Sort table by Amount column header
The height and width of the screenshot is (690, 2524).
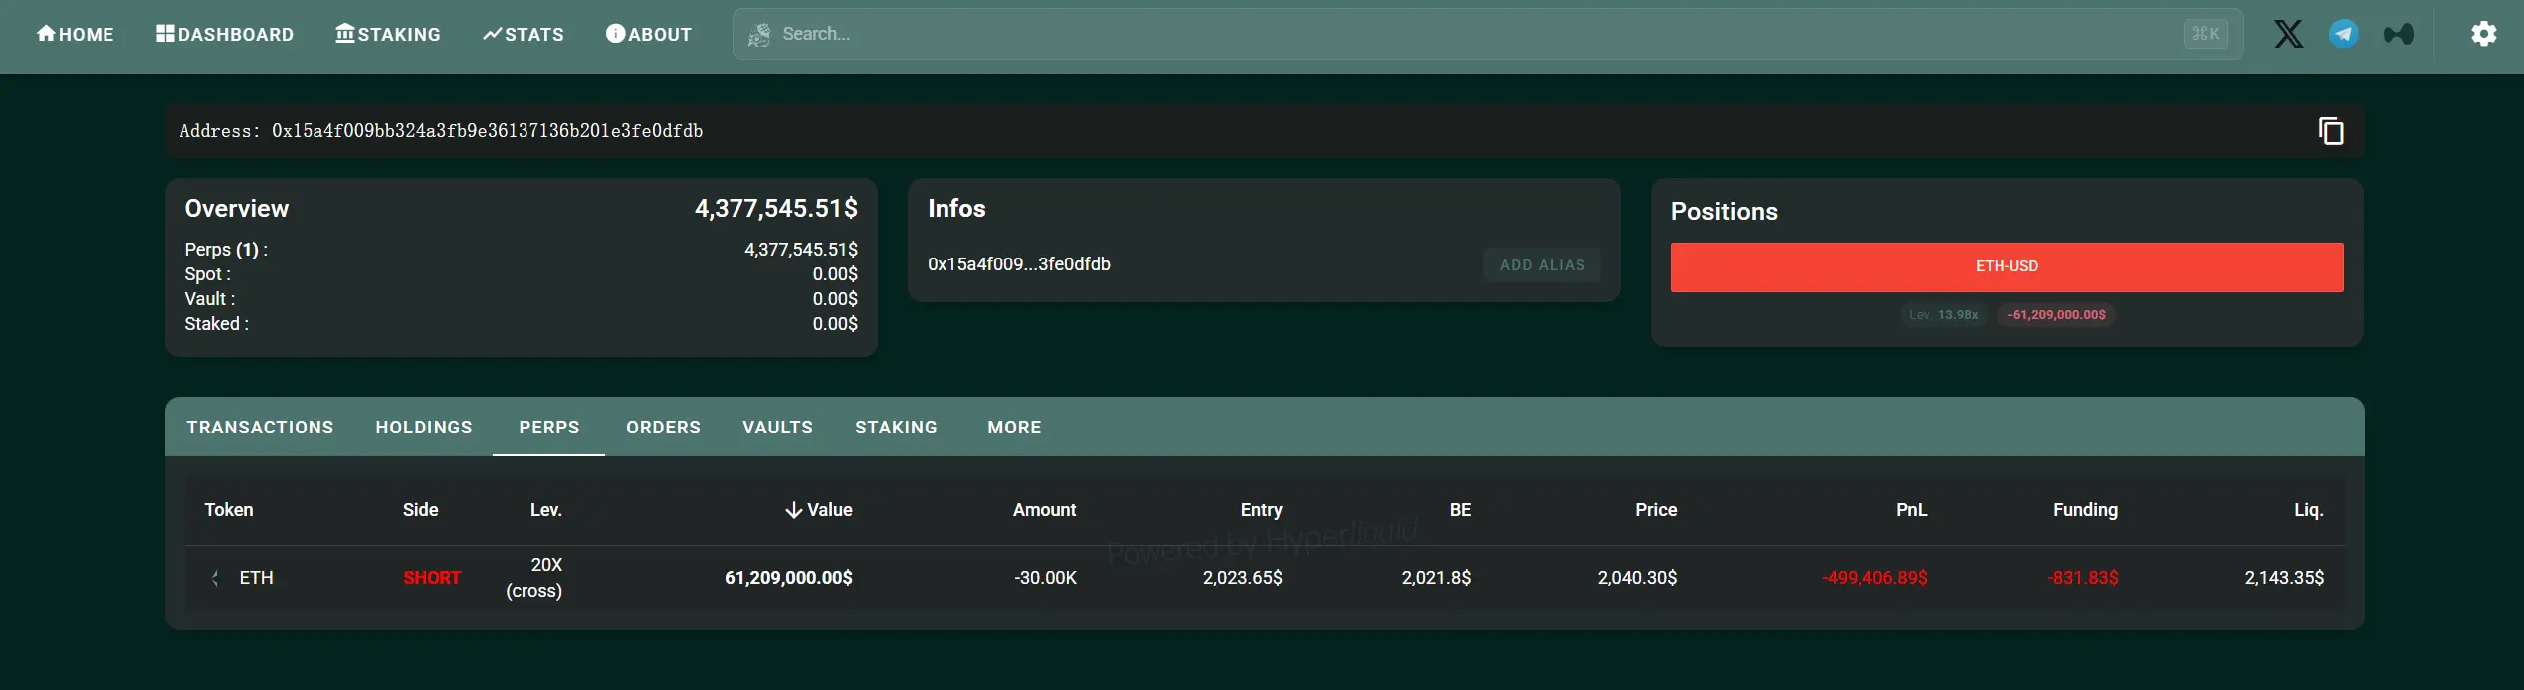[x=1044, y=510]
